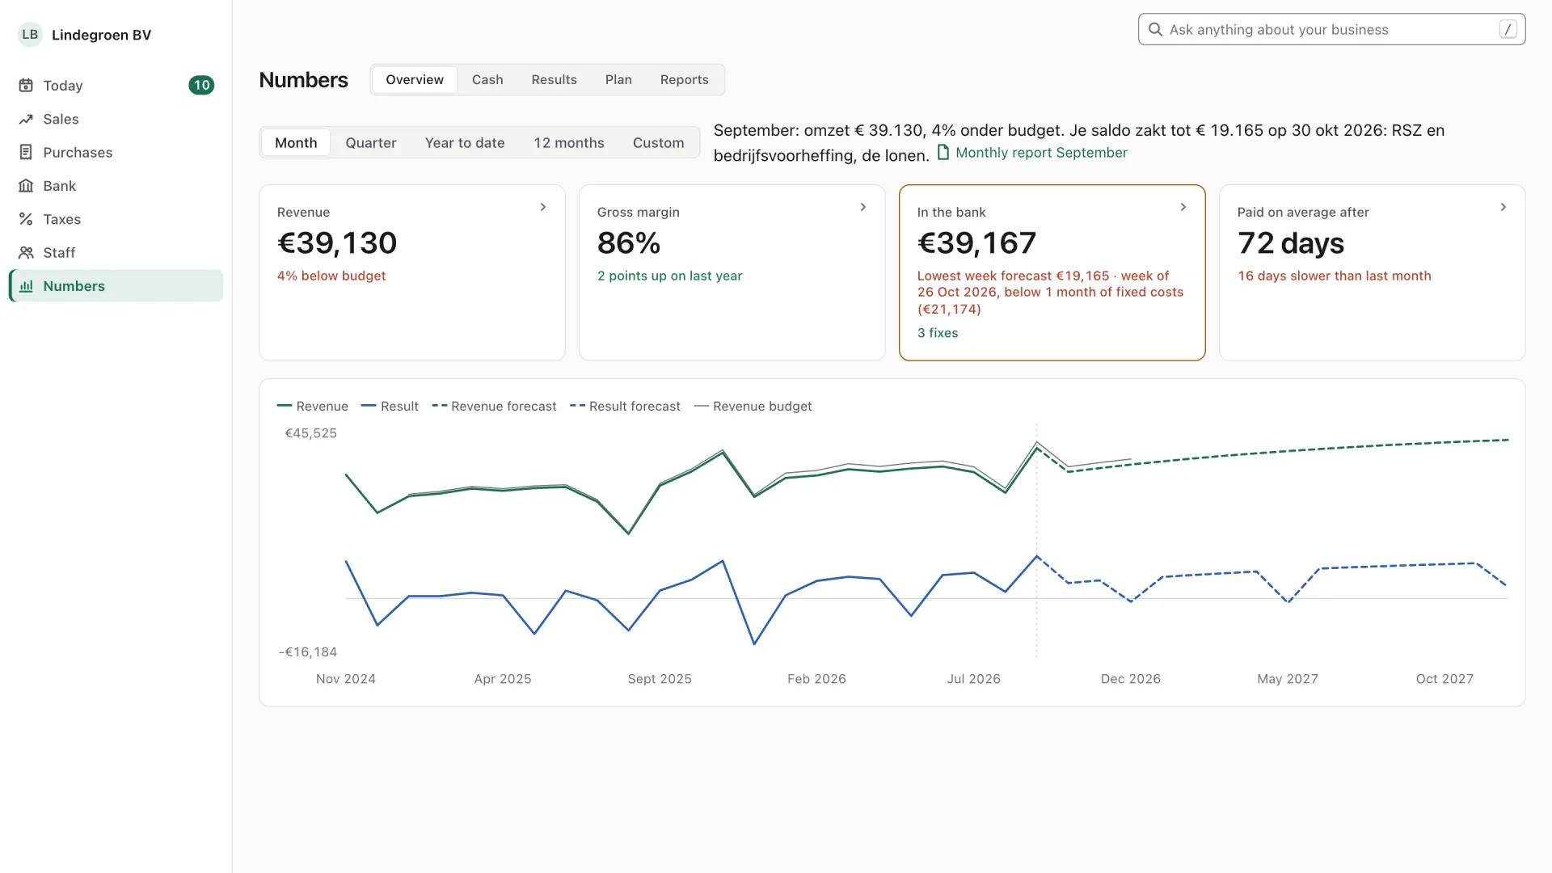The height and width of the screenshot is (873, 1552).
Task: Select the Month period option
Action: click(x=296, y=143)
